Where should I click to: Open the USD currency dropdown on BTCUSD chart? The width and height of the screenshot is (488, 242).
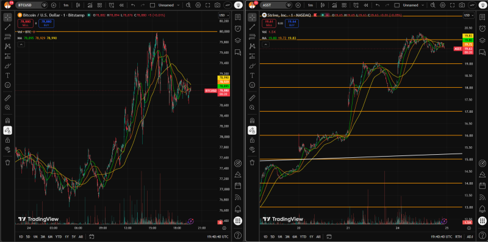[x=224, y=15]
